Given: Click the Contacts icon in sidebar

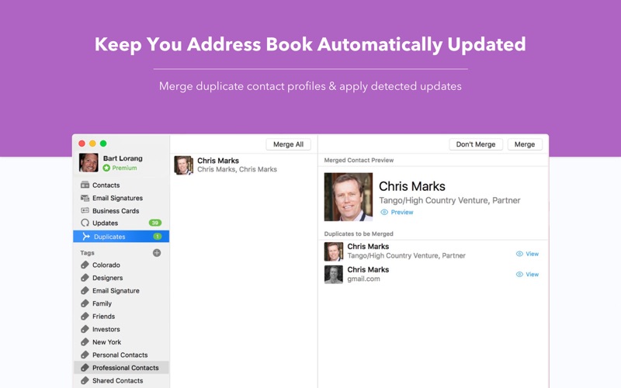Looking at the screenshot, I should (85, 185).
